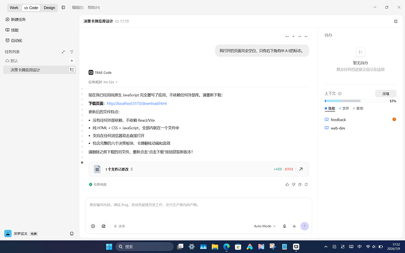Image resolution: width=405 pixels, height=253 pixels.
Task: Select the 文件 context tab
Action: [344, 109]
